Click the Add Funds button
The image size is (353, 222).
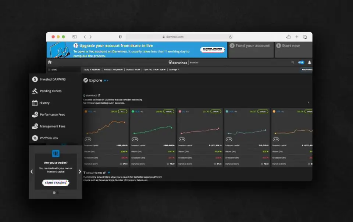coord(307,70)
